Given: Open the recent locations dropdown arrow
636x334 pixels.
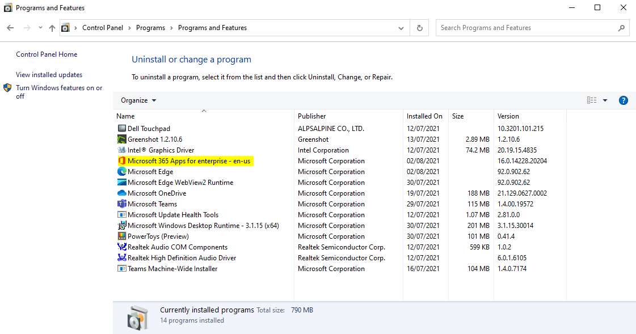Looking at the screenshot, I should point(40,28).
